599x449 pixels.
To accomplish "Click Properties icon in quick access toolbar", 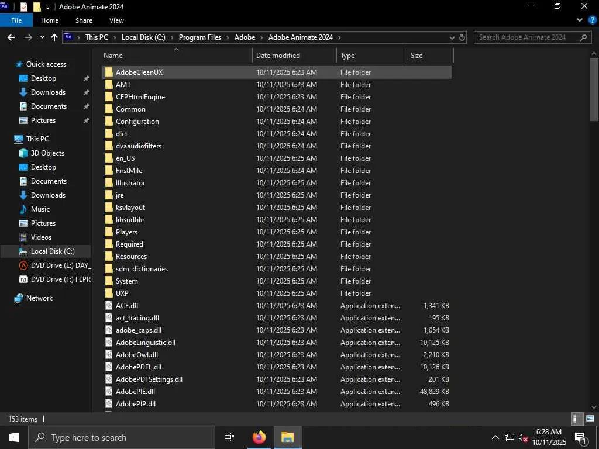I will [23, 7].
